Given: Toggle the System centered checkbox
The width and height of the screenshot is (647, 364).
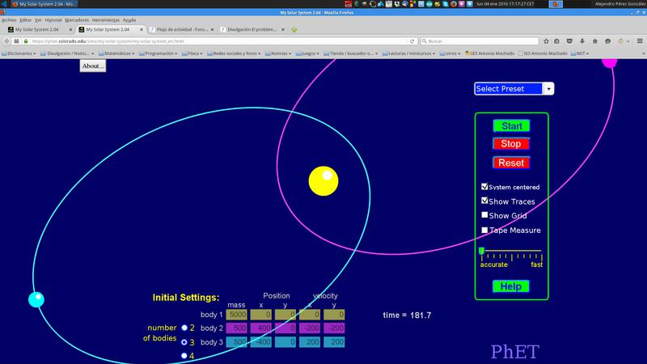Looking at the screenshot, I should click(x=484, y=187).
